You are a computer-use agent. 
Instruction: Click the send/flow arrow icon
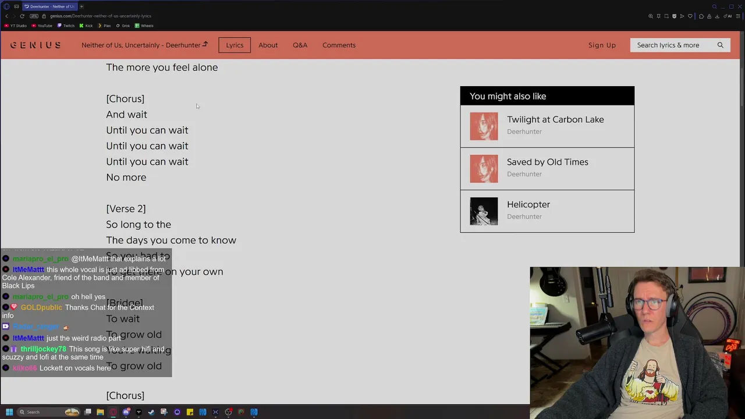click(x=682, y=16)
